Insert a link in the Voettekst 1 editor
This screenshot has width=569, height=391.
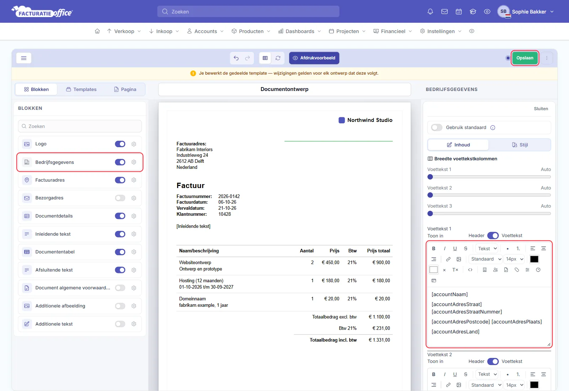[x=448, y=259]
